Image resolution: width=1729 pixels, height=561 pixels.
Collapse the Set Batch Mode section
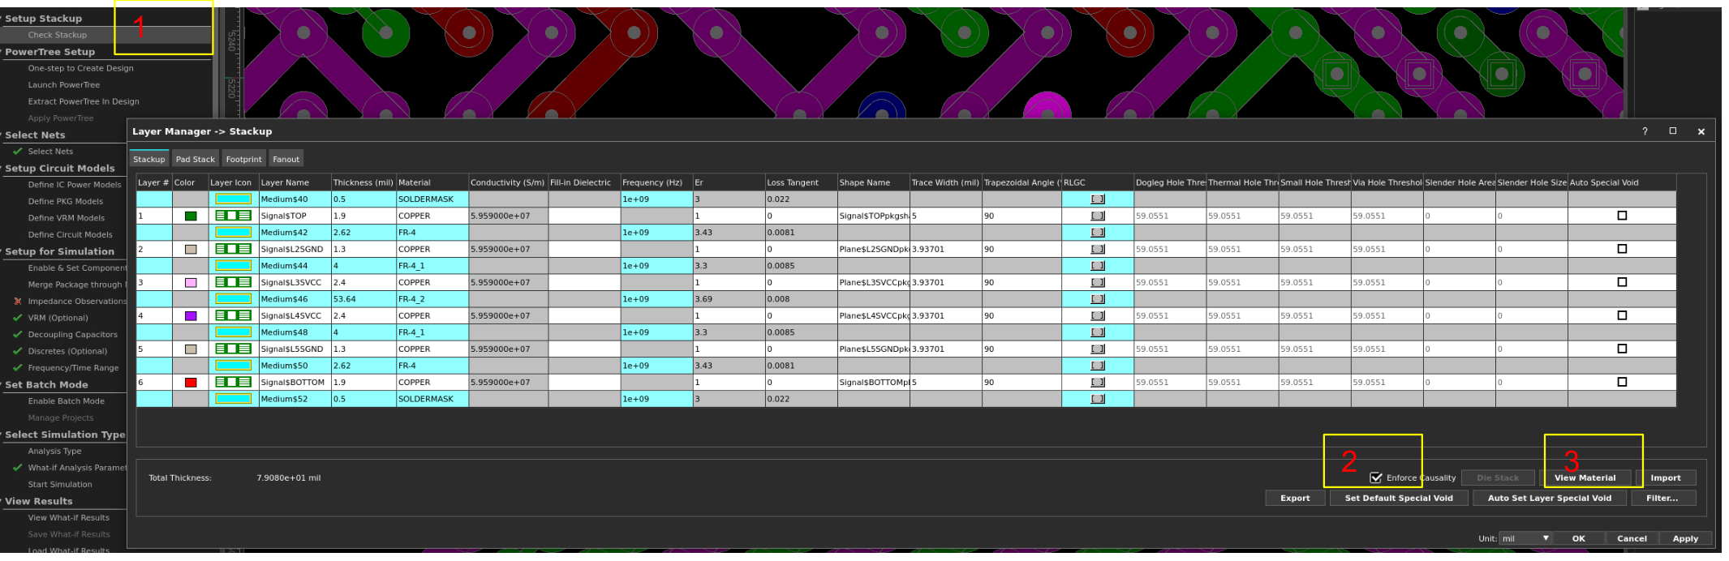2,384
